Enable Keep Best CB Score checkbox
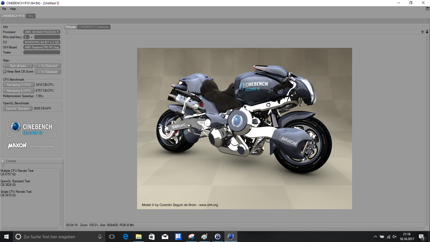The height and width of the screenshot is (242, 430). (x=5, y=72)
